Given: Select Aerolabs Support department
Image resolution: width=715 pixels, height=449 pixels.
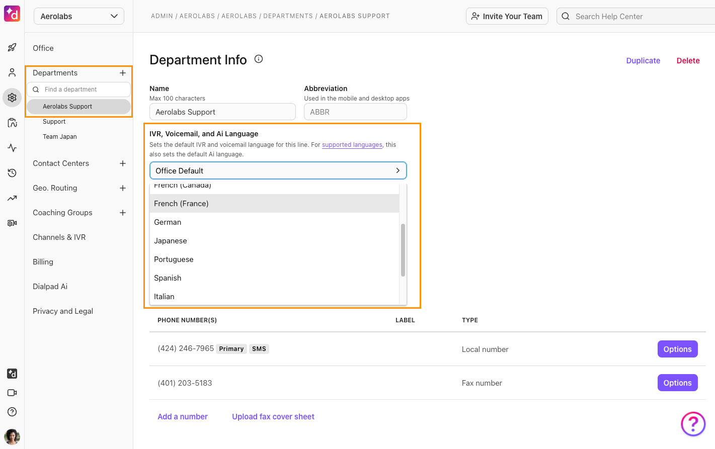Looking at the screenshot, I should [79, 107].
